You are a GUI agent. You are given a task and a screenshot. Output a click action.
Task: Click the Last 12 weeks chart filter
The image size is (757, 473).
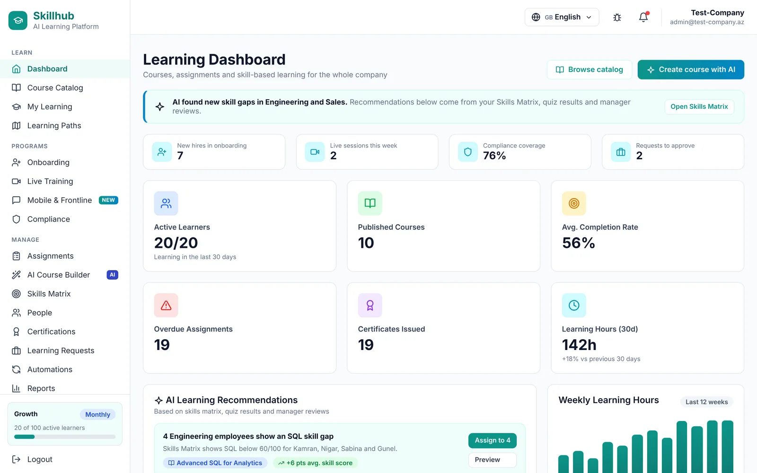point(706,402)
